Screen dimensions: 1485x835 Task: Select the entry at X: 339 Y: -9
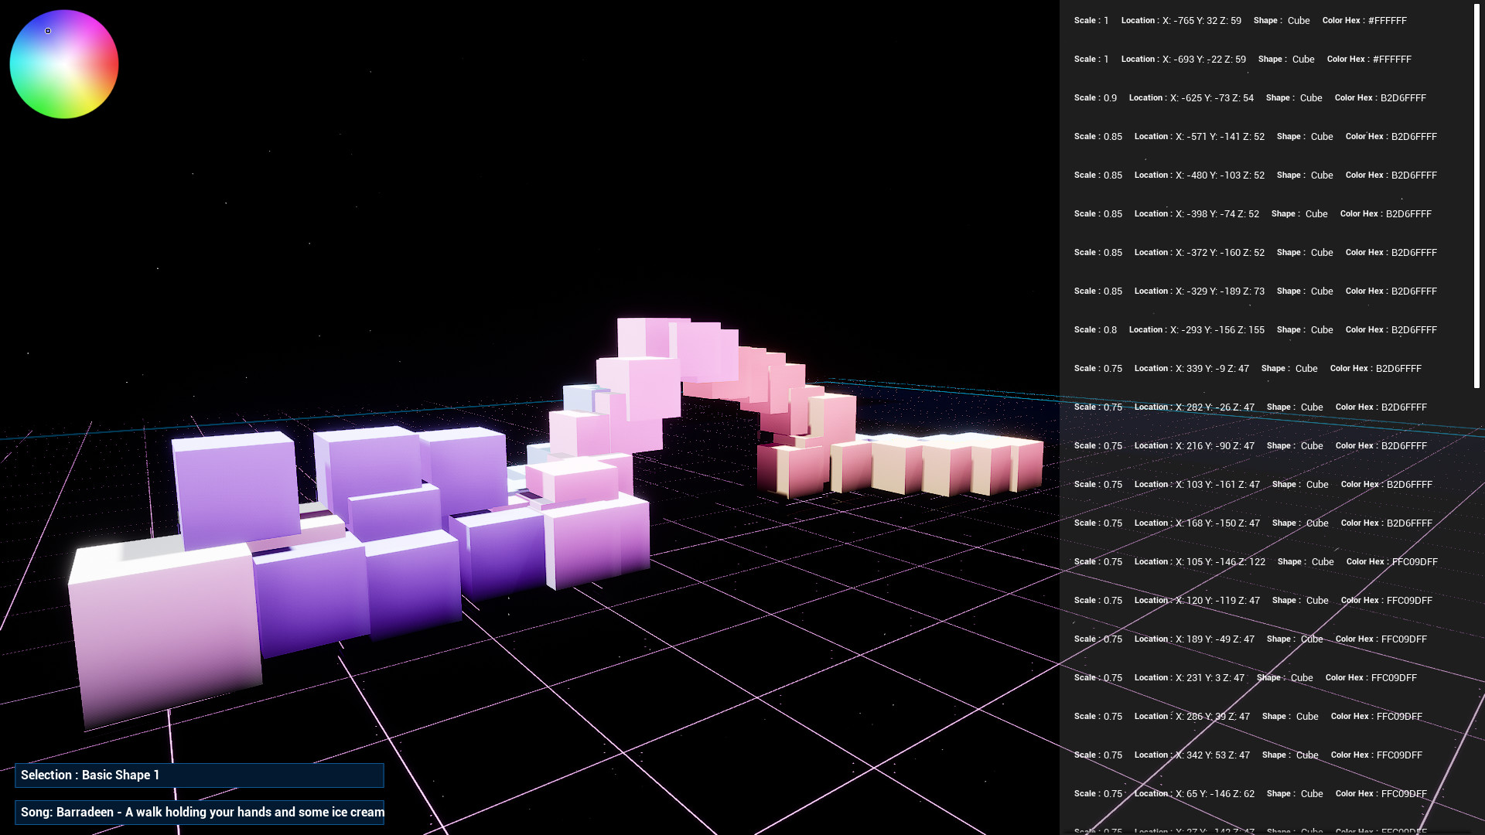click(1237, 368)
